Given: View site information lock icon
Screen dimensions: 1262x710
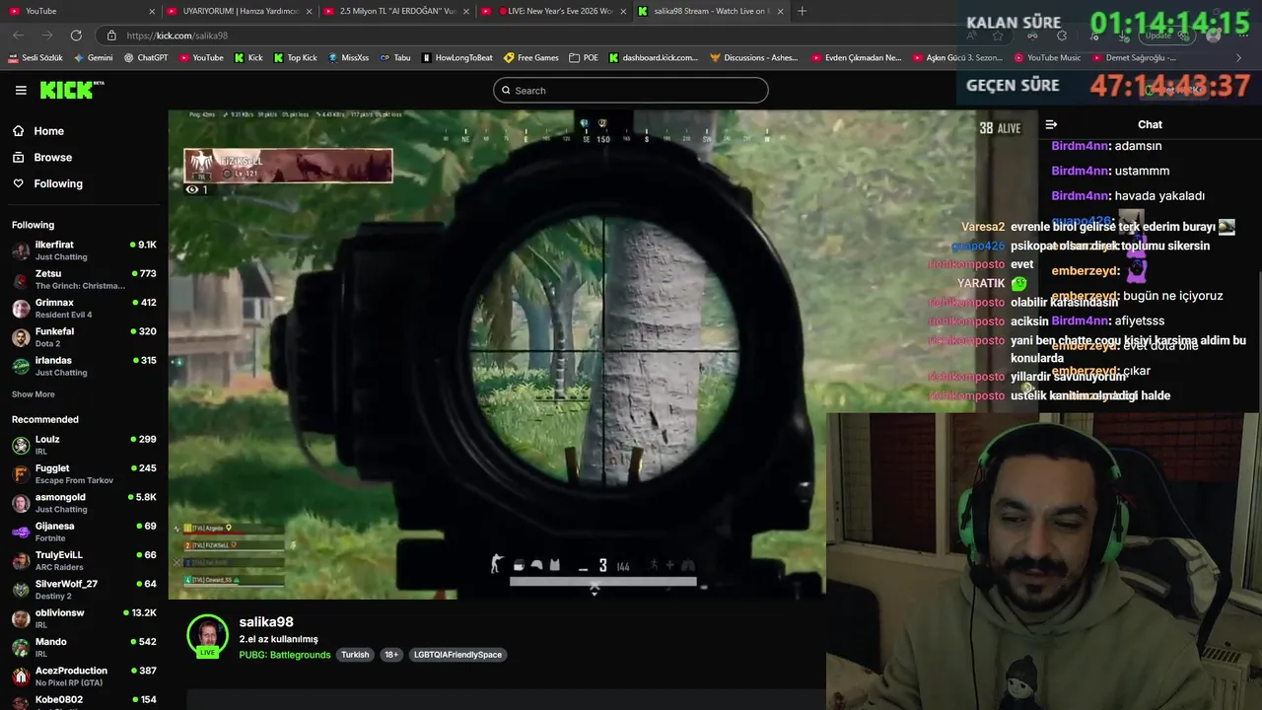Looking at the screenshot, I should point(111,35).
